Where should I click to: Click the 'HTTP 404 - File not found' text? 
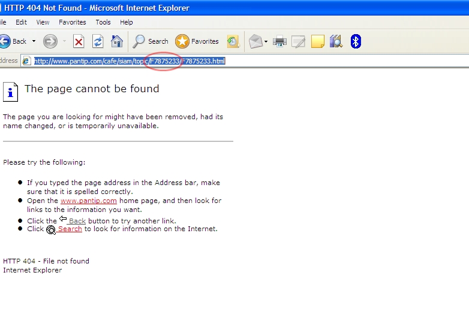click(46, 261)
